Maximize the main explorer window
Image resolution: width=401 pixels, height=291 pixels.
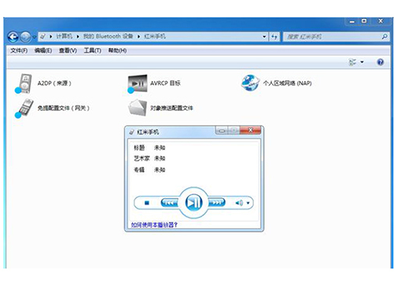(x=364, y=21)
